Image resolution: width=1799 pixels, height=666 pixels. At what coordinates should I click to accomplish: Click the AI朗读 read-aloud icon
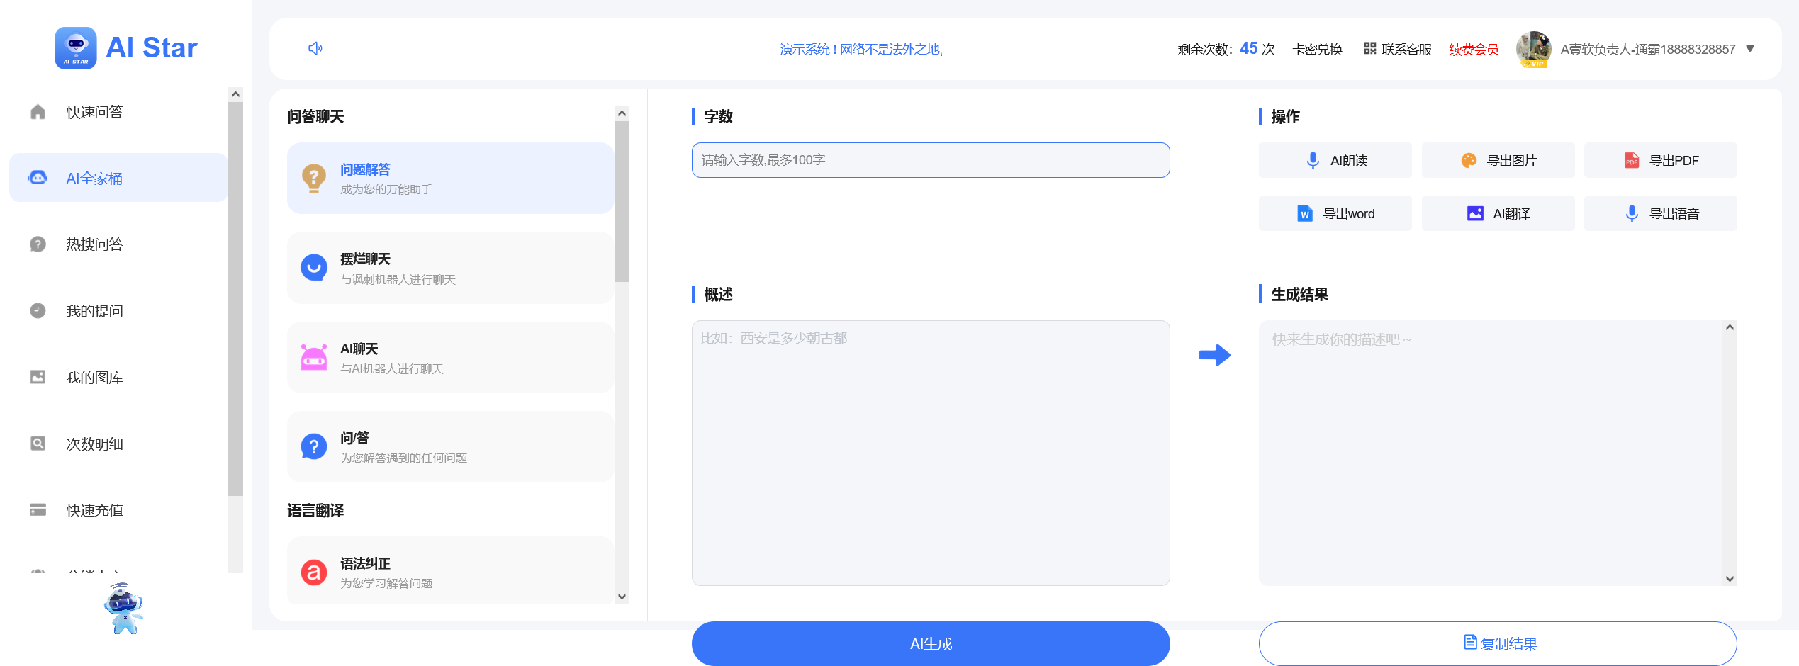pos(1311,160)
